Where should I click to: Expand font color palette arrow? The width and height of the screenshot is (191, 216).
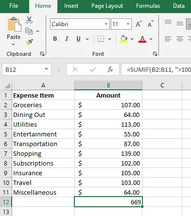click(151, 39)
